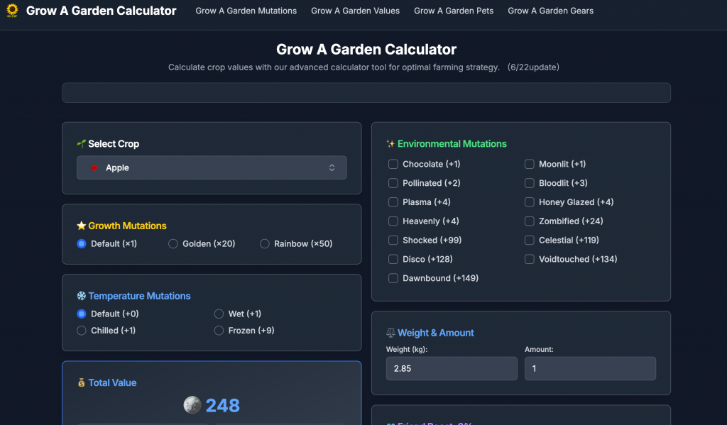
Task: Click the Grow A Garden Calculator site title
Action: [x=101, y=11]
